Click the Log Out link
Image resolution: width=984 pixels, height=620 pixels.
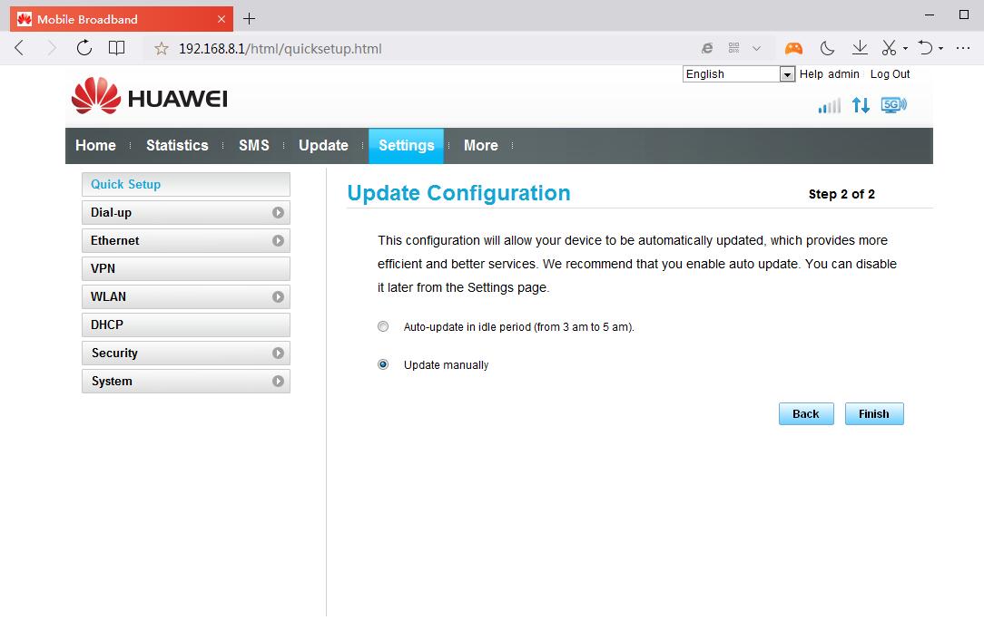tap(890, 74)
